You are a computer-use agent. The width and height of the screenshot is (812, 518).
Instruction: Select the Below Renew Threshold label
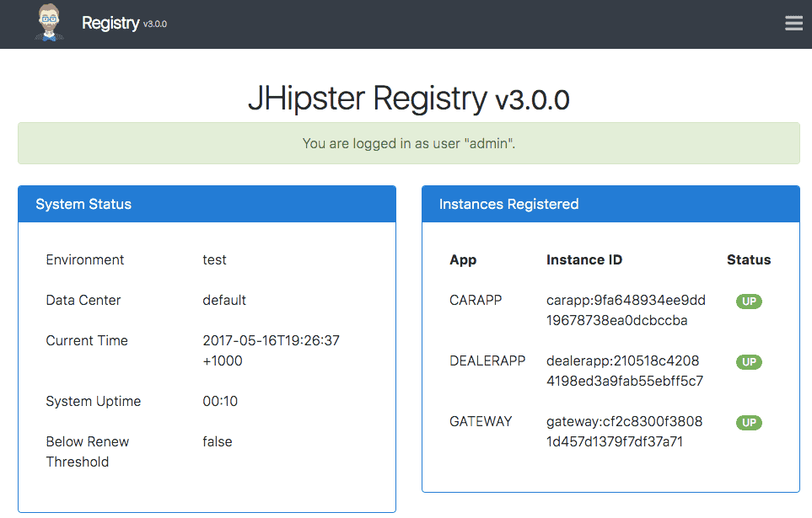(x=88, y=451)
